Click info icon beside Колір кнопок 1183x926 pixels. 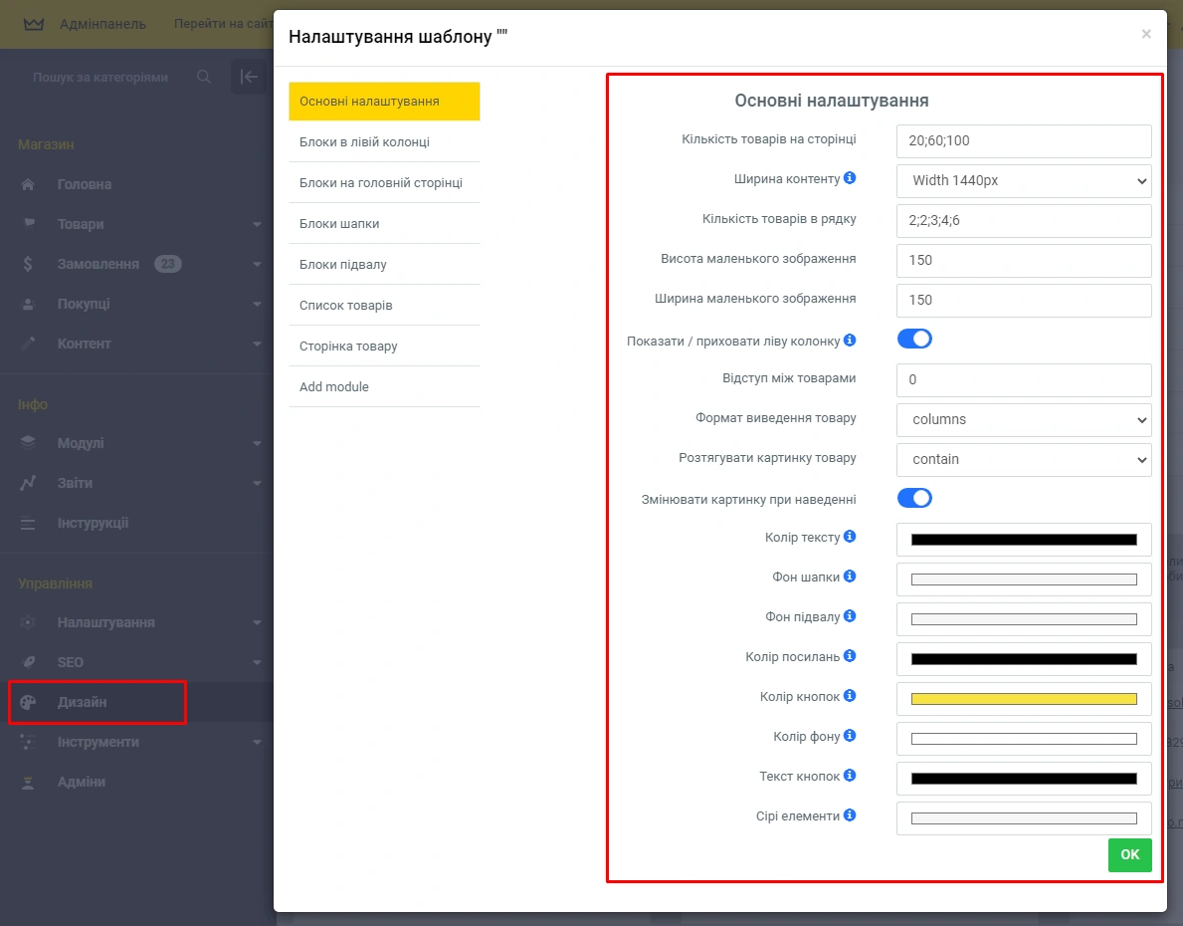850,696
